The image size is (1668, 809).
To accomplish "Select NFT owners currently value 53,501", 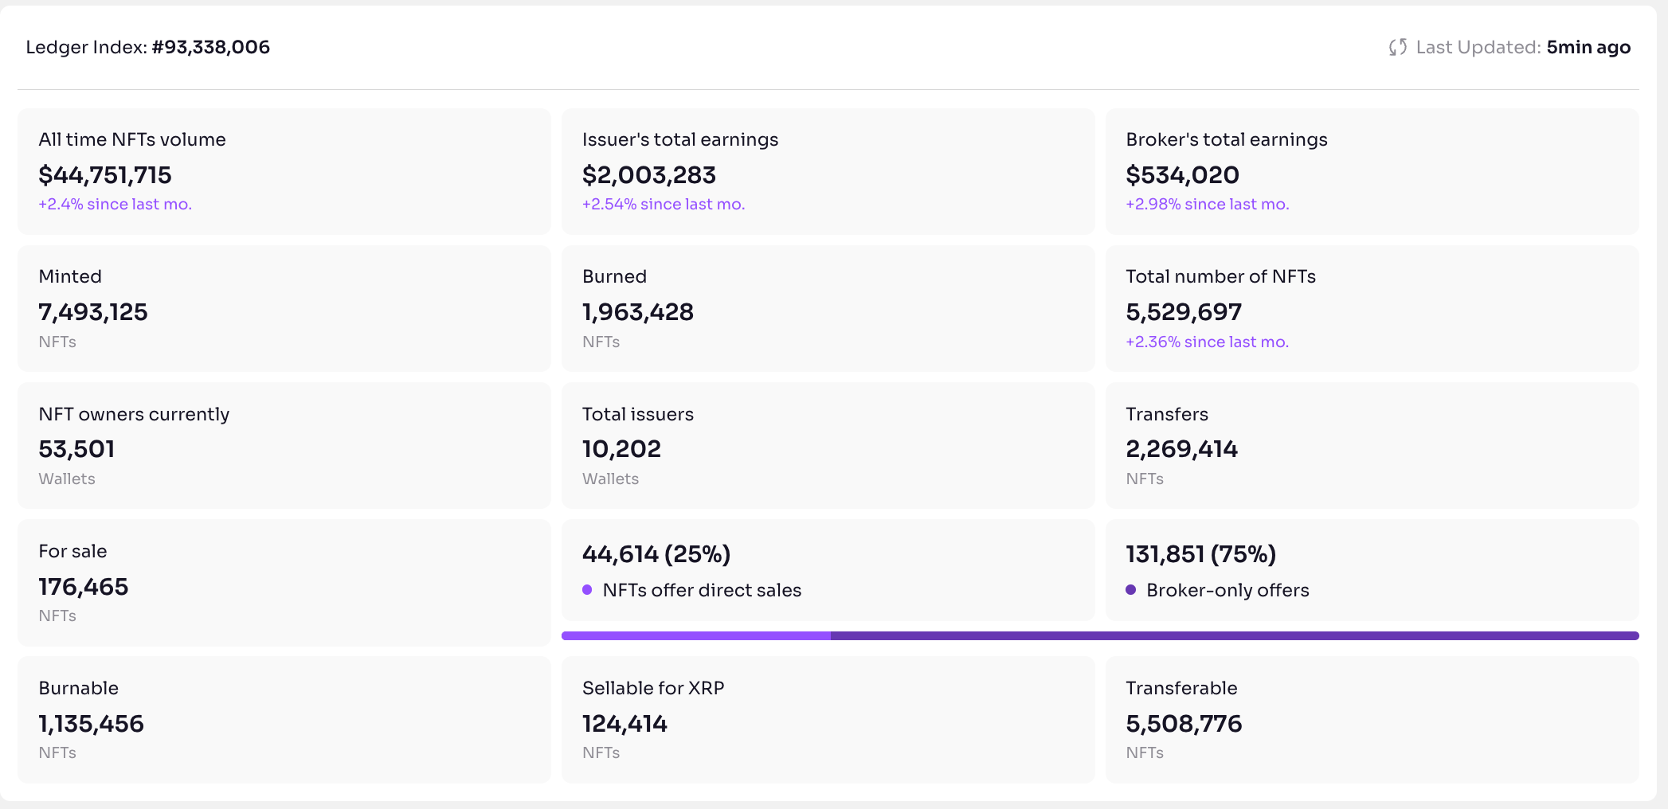I will 76,449.
